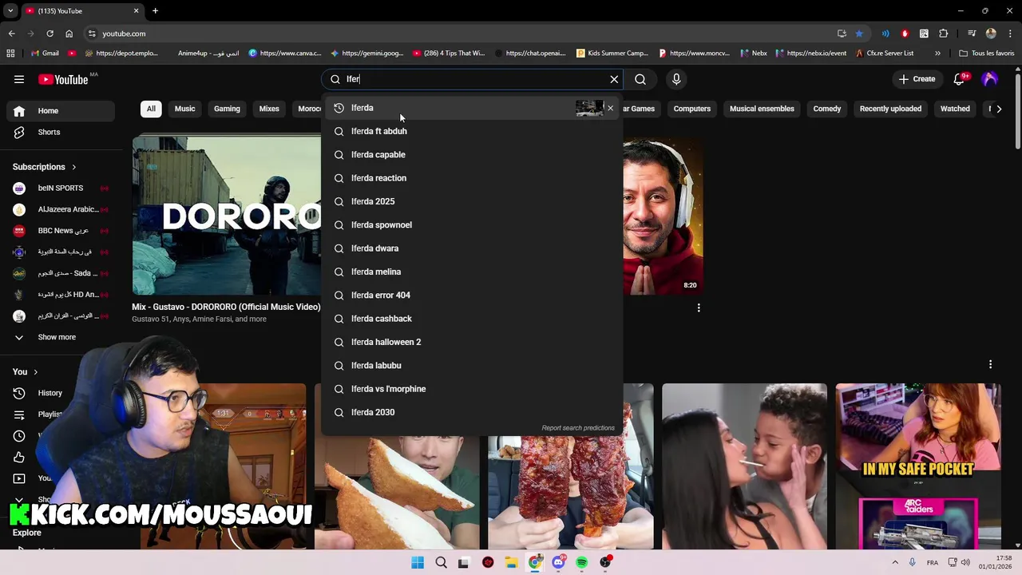Image resolution: width=1022 pixels, height=575 pixels.
Task: Show more bookmarks with the chevron
Action: pos(937,54)
